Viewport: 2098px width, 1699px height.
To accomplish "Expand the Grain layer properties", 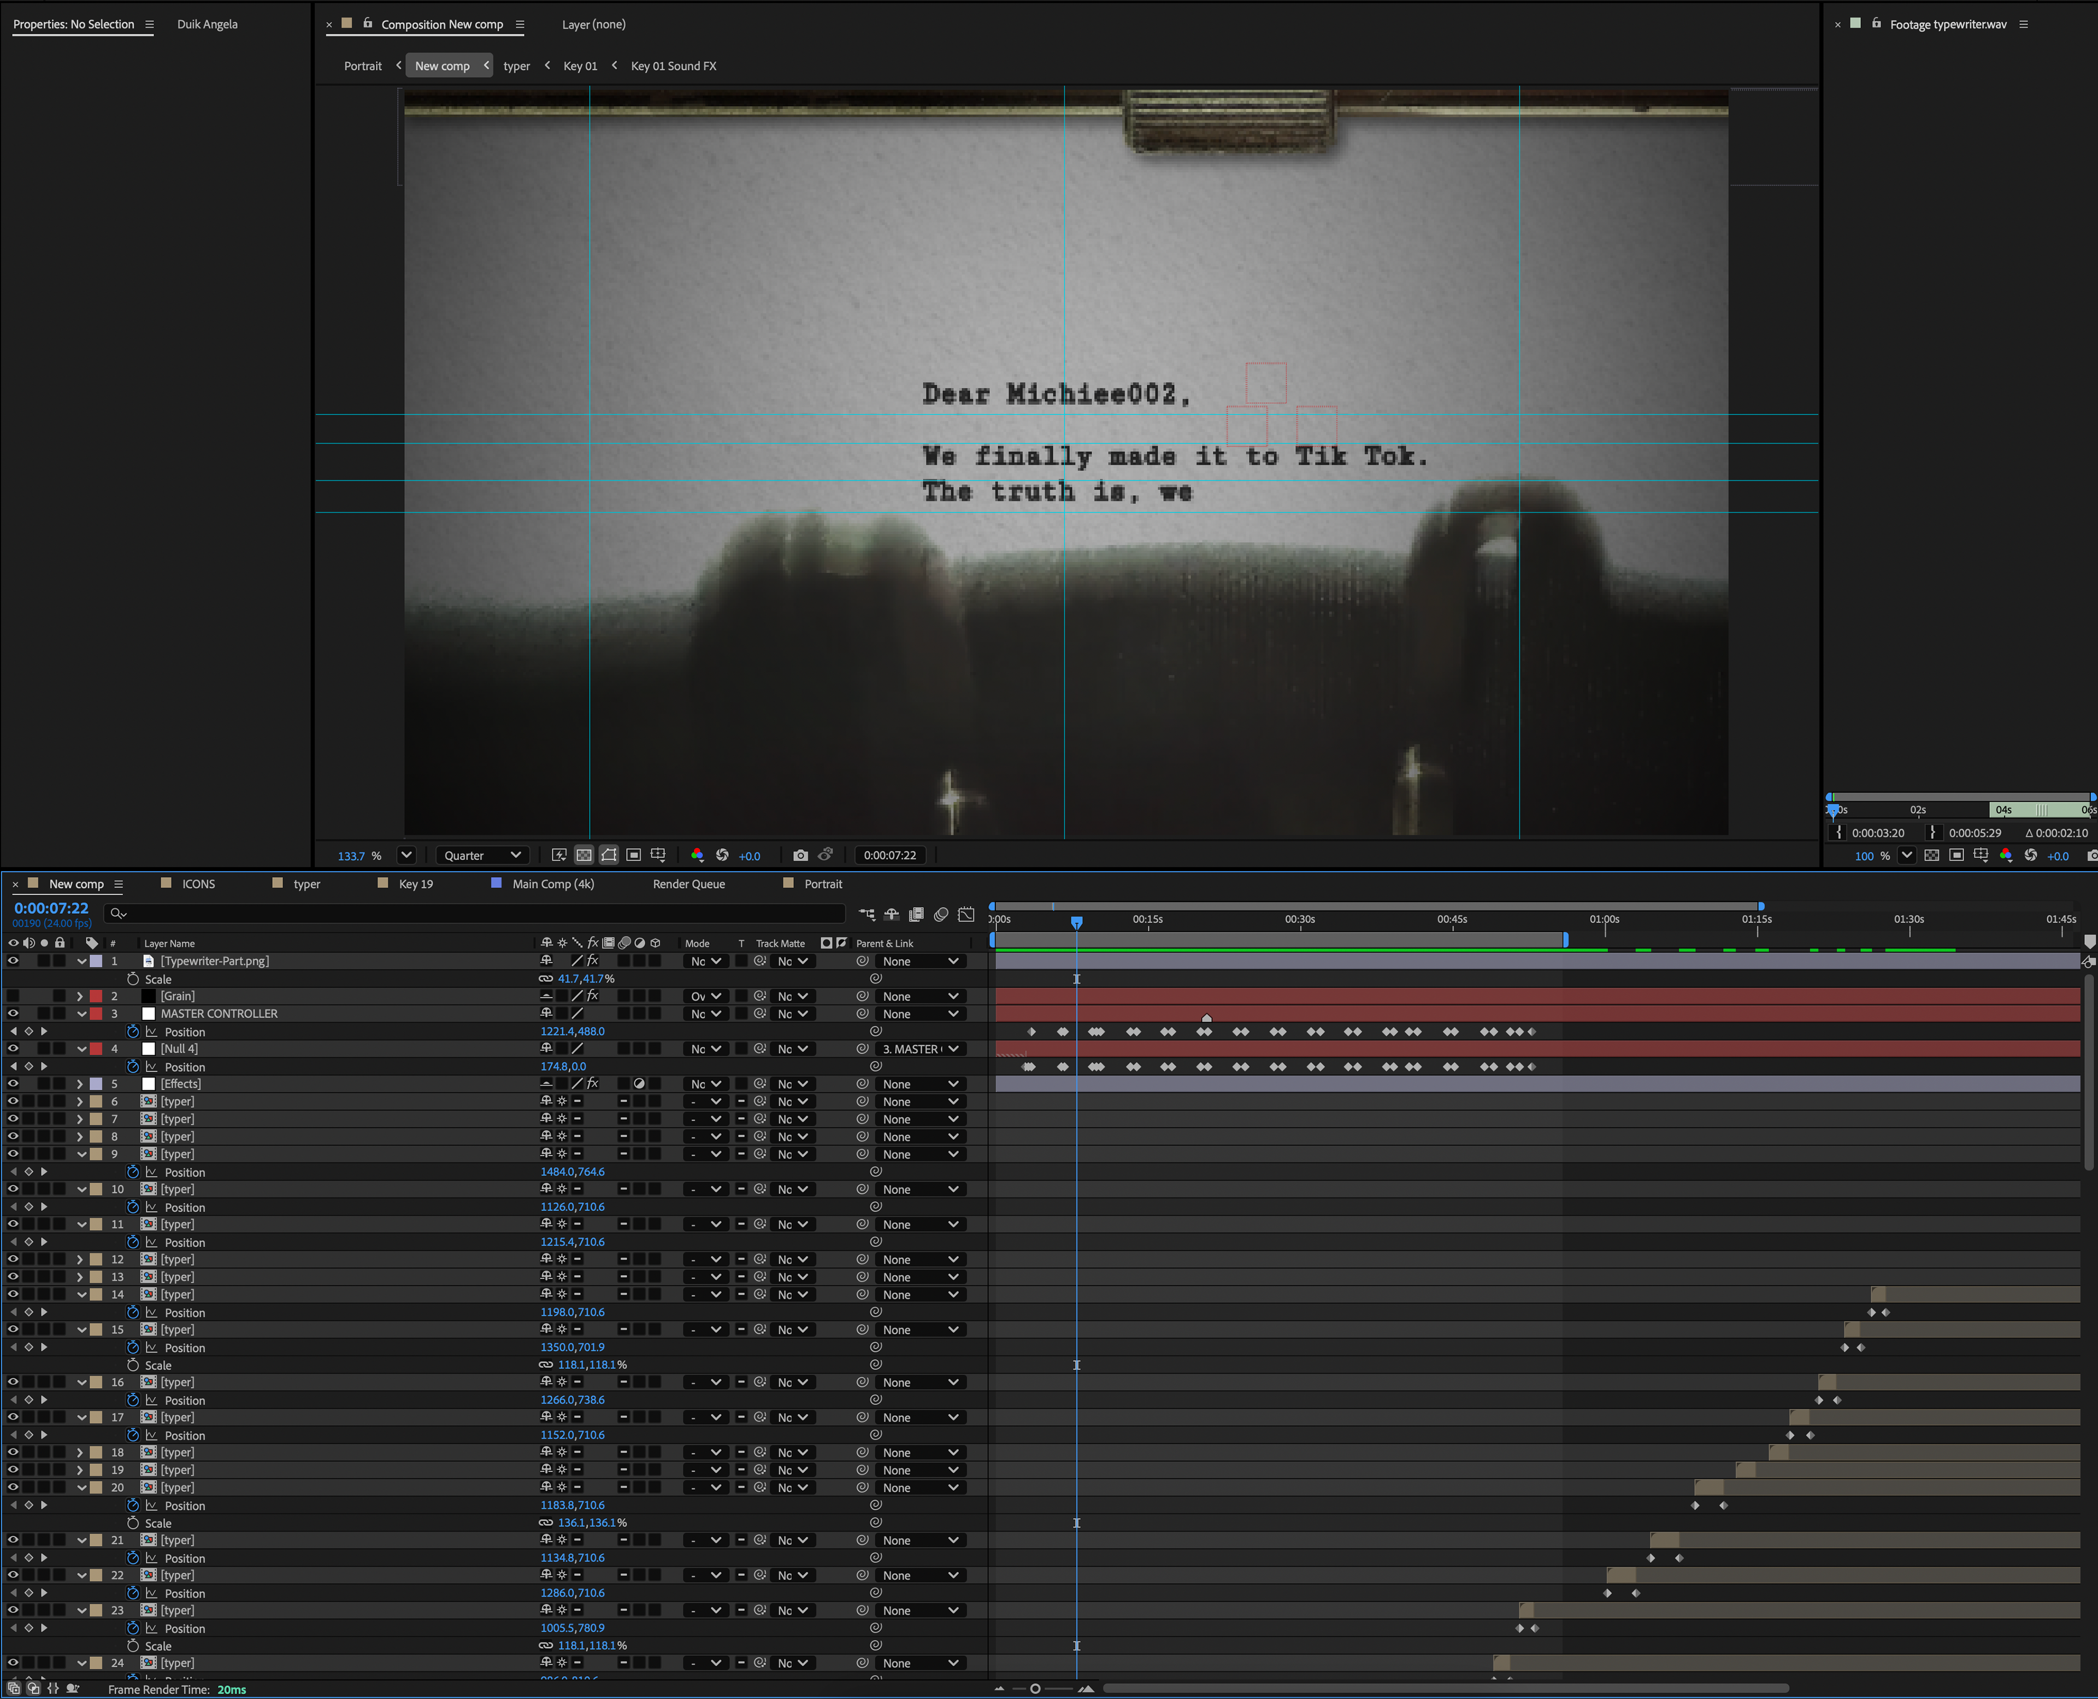I will click(x=80, y=996).
